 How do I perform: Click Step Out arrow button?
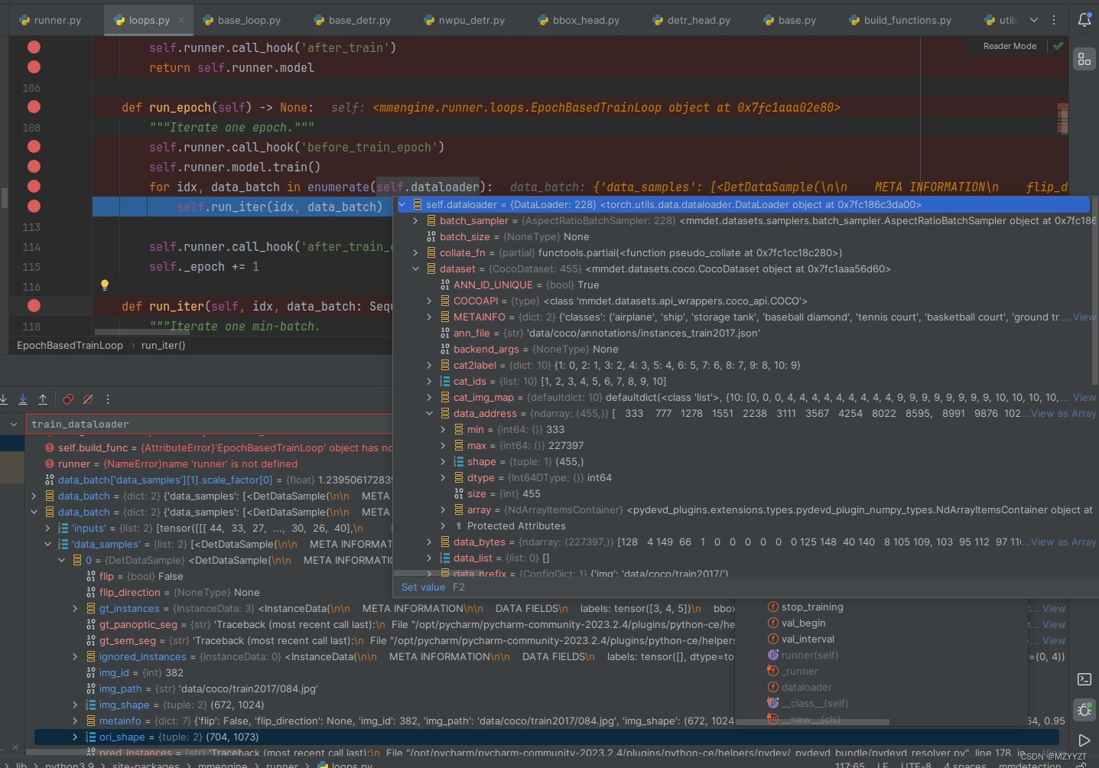pyautogui.click(x=43, y=399)
